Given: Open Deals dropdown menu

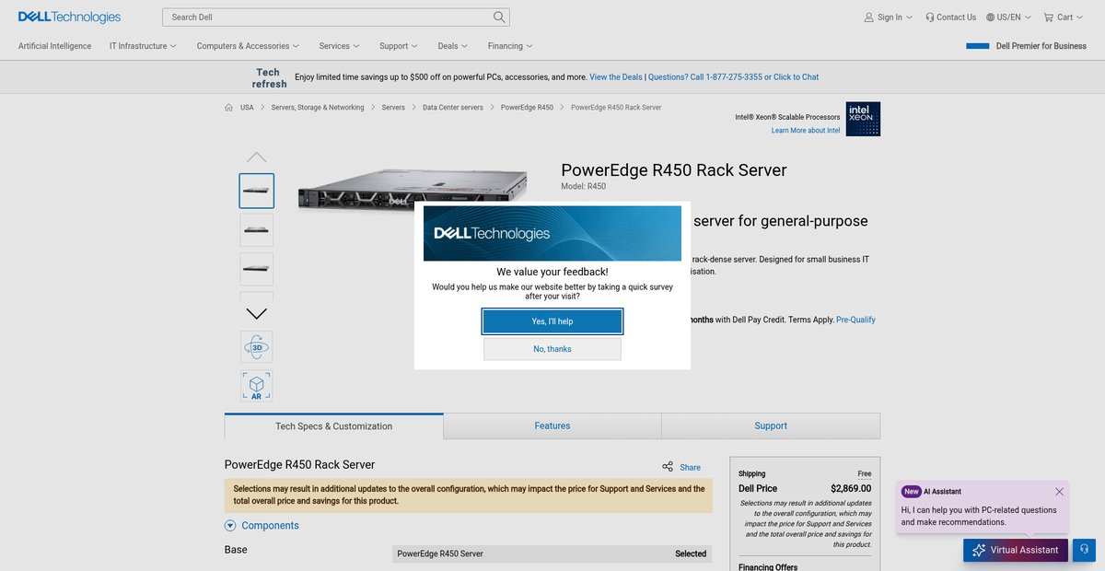Looking at the screenshot, I should point(452,46).
